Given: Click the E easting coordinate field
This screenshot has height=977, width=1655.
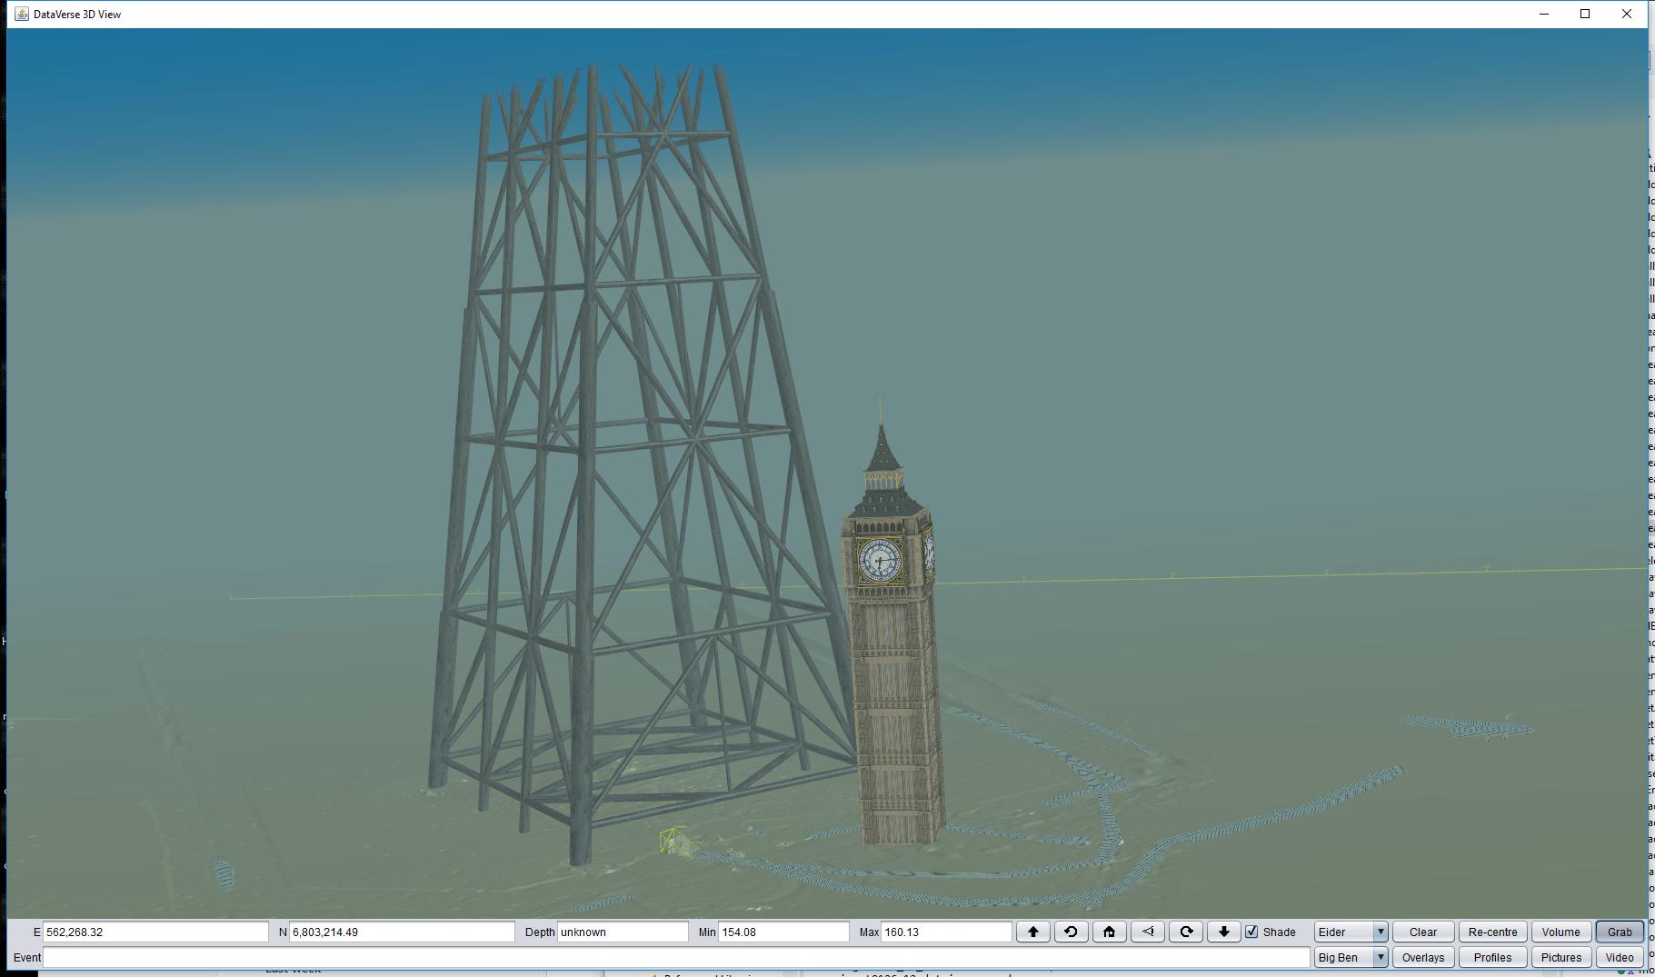Looking at the screenshot, I should [155, 932].
